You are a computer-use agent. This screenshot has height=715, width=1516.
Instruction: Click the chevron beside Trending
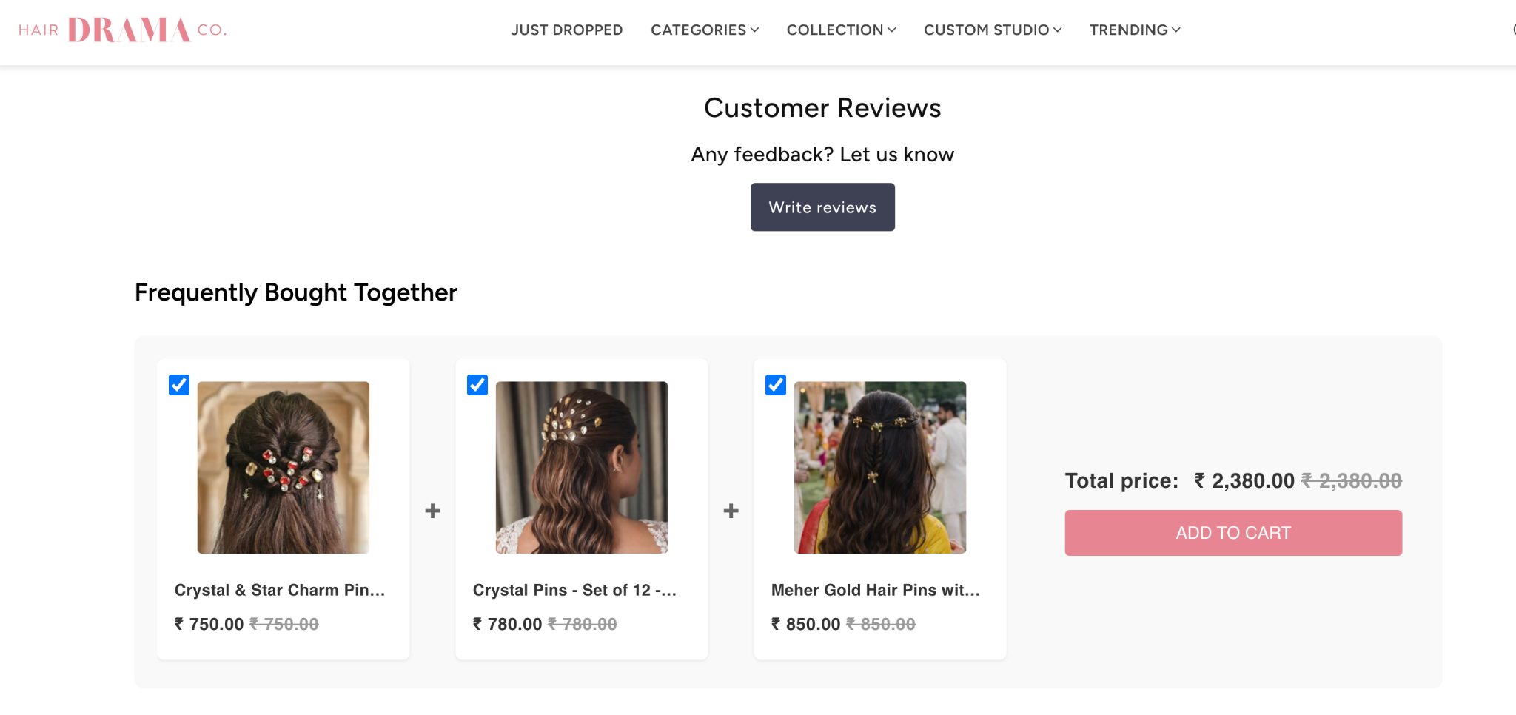pyautogui.click(x=1176, y=30)
